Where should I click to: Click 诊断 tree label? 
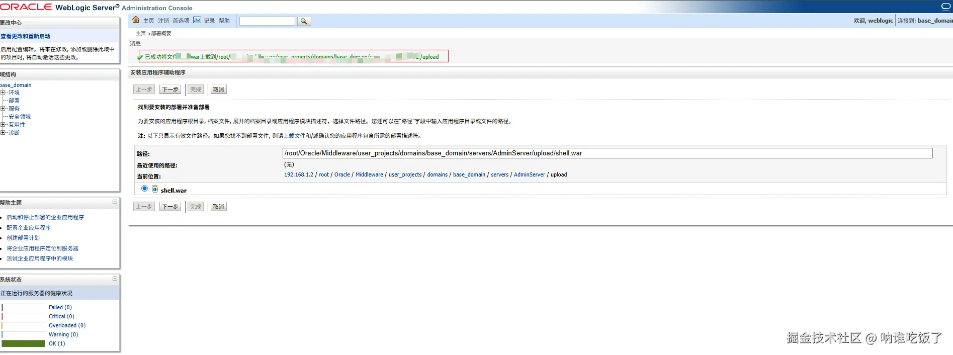tap(14, 133)
